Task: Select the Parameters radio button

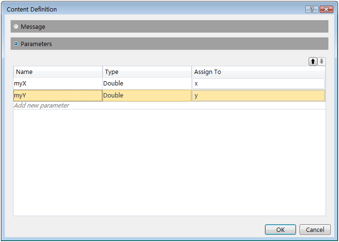Action: point(16,44)
